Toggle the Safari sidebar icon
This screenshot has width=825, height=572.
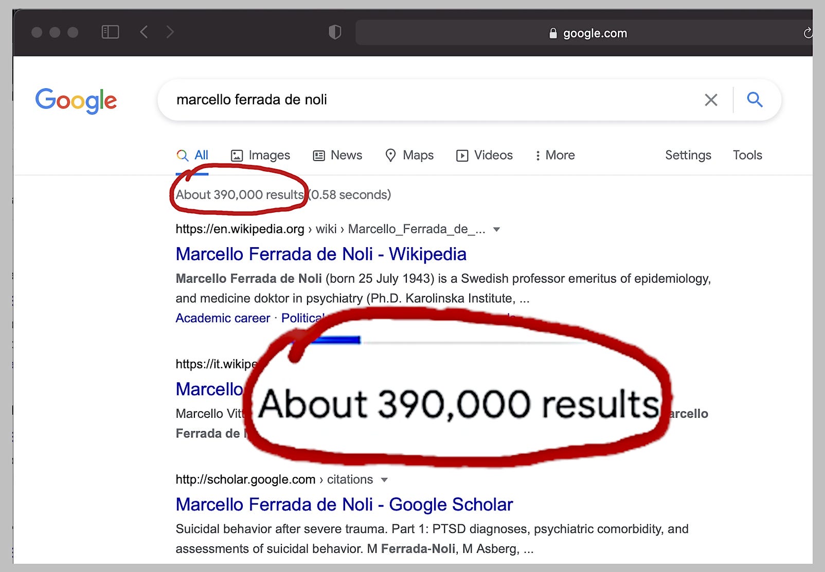pyautogui.click(x=110, y=32)
